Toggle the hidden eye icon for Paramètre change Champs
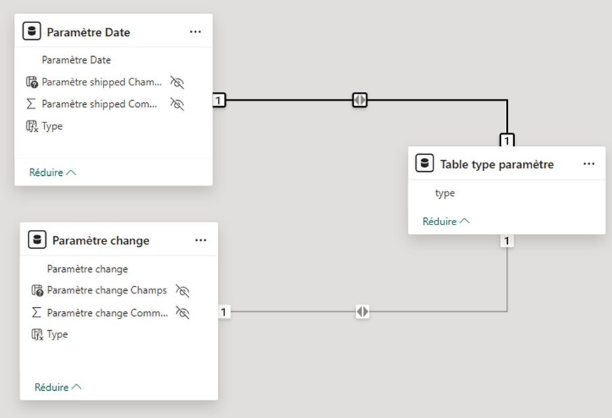 tap(183, 290)
